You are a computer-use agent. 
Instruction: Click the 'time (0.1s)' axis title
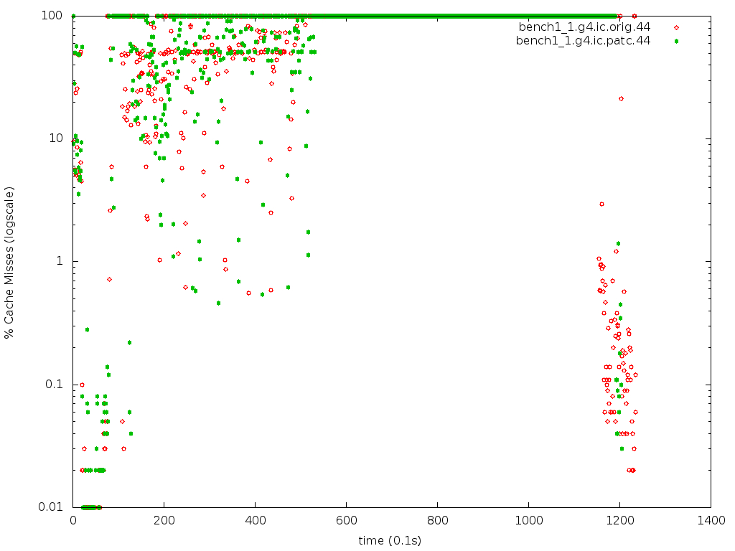(x=390, y=540)
